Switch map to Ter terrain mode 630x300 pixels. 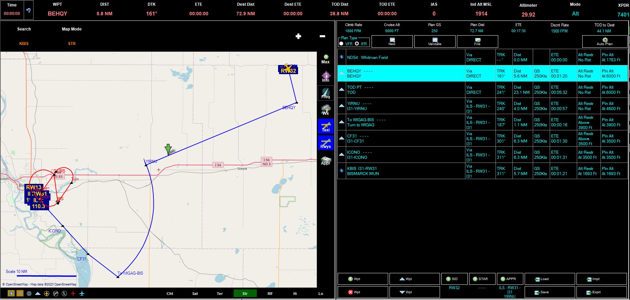click(220, 294)
